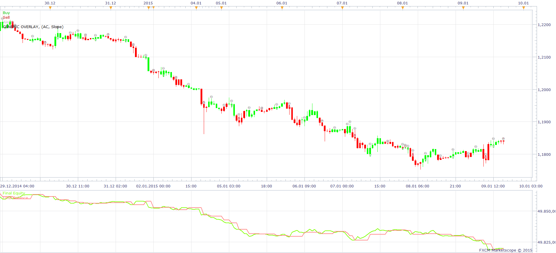Click the orange day marker under 30.12

[x=50, y=8]
